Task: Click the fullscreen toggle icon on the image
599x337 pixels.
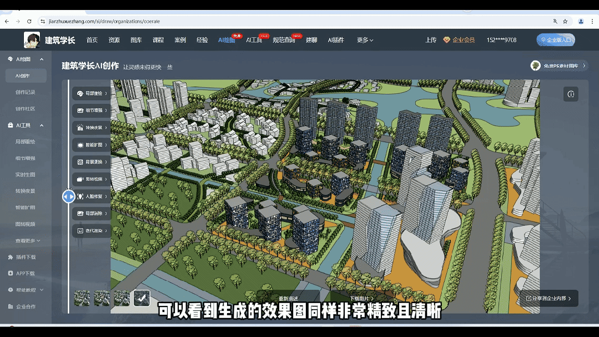Action: pos(571,94)
